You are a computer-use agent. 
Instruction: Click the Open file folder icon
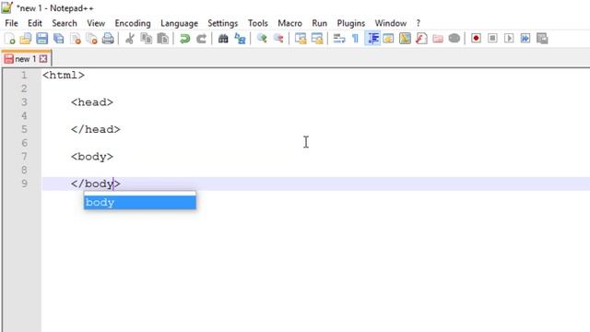[26, 39]
